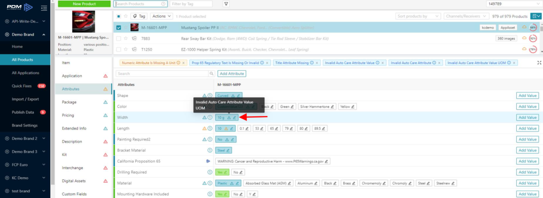Star the 7883 product row
Screen dimensions: 543x198
click(126, 38)
